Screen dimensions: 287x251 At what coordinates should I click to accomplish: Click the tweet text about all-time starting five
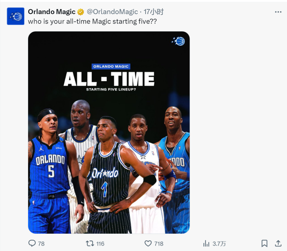click(x=92, y=22)
